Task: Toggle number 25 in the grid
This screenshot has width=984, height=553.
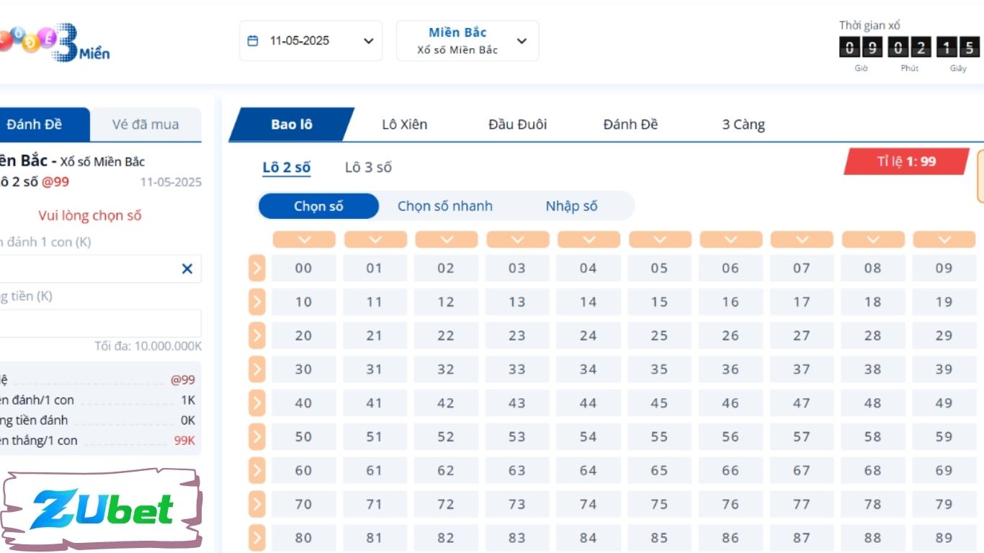Action: pos(659,336)
